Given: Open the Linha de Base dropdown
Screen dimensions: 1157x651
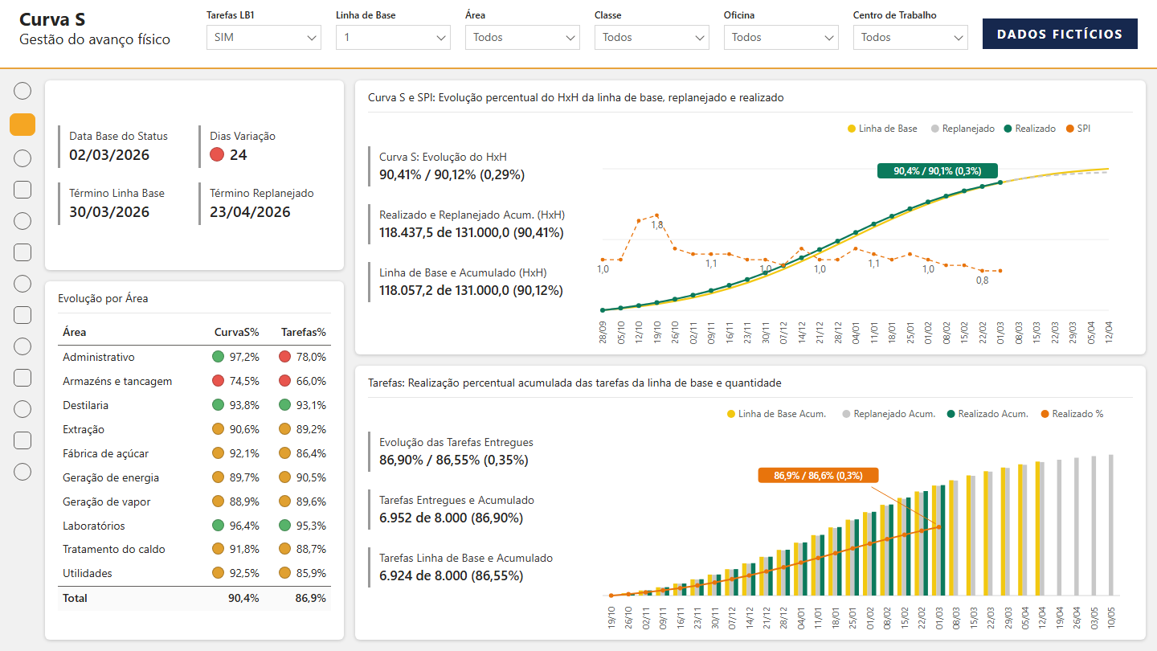Looking at the screenshot, I should pyautogui.click(x=393, y=37).
